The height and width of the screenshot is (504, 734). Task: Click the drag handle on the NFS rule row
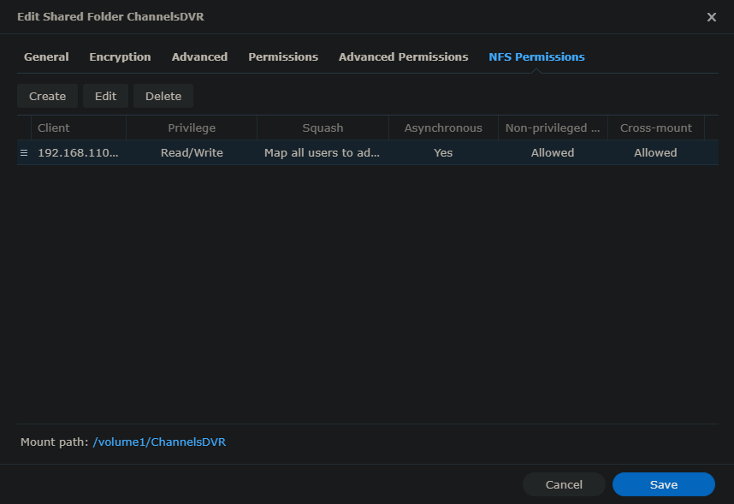click(x=24, y=152)
